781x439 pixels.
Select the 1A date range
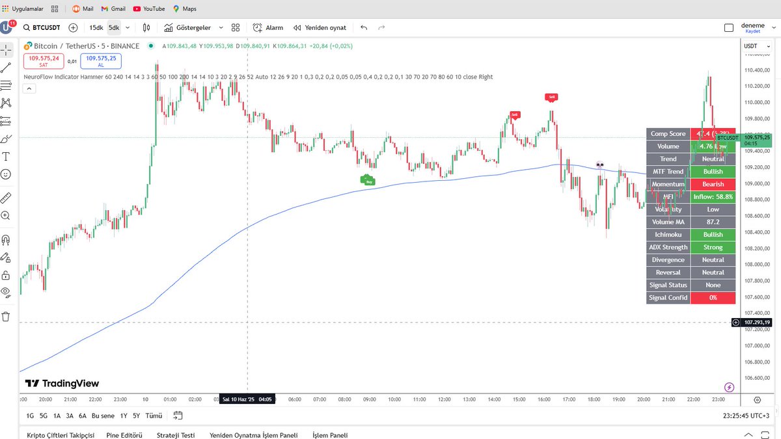click(x=57, y=416)
